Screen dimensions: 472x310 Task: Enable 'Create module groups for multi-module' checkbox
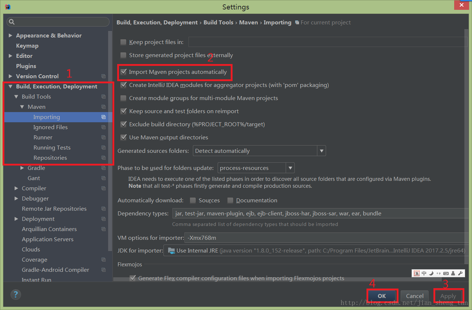tap(123, 98)
